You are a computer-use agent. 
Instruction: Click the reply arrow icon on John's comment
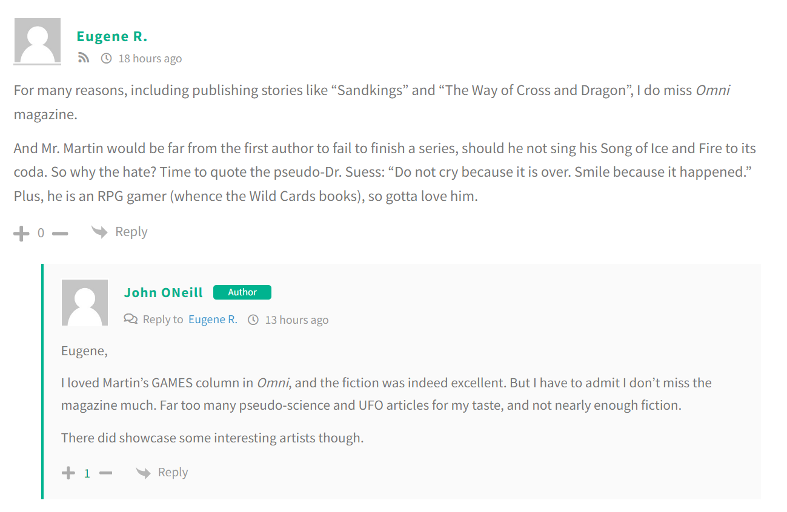tap(143, 473)
